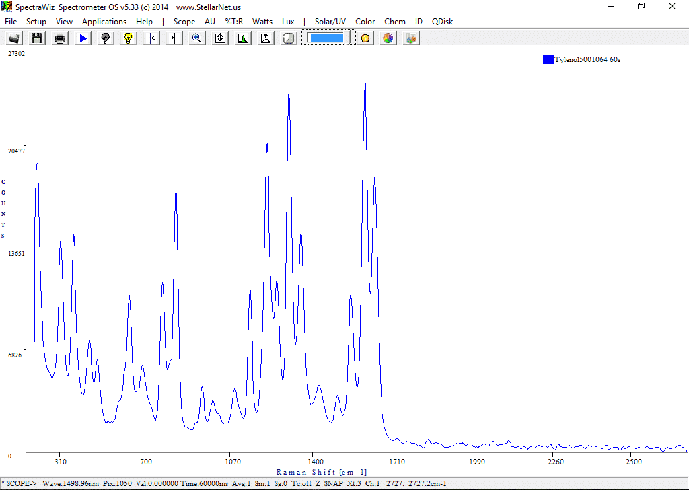Open the Applications menu

point(104,21)
